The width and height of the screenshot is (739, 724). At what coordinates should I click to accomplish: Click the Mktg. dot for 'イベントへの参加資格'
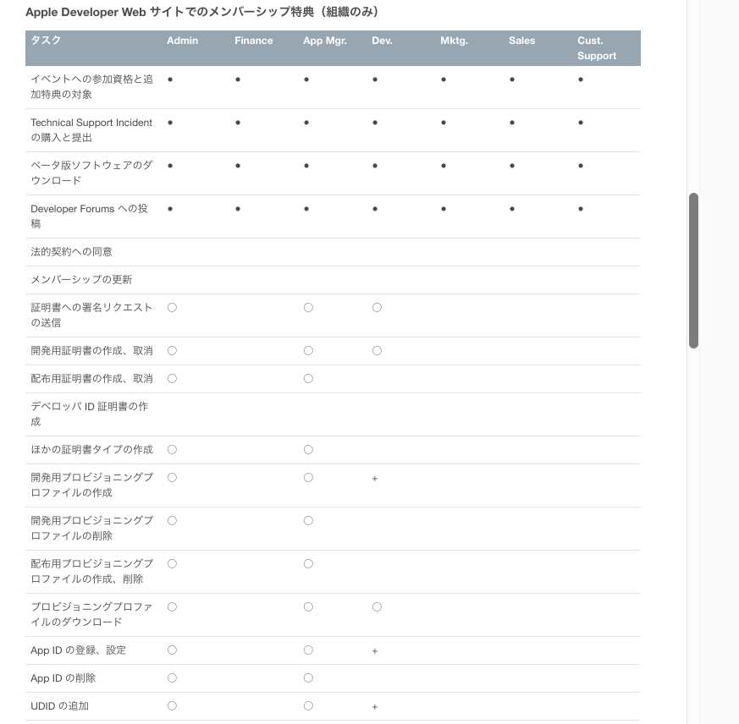click(x=444, y=80)
